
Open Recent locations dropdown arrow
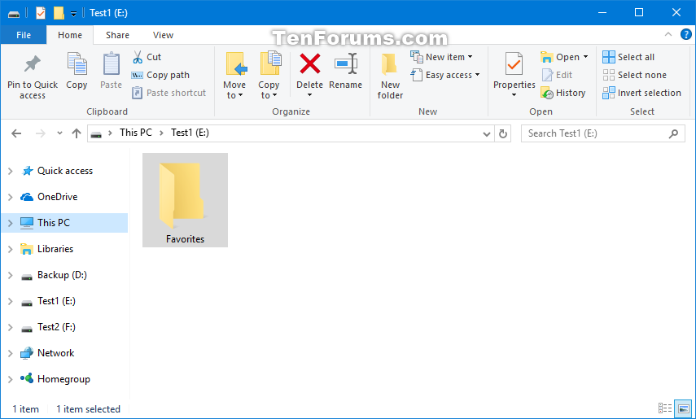pos(59,133)
